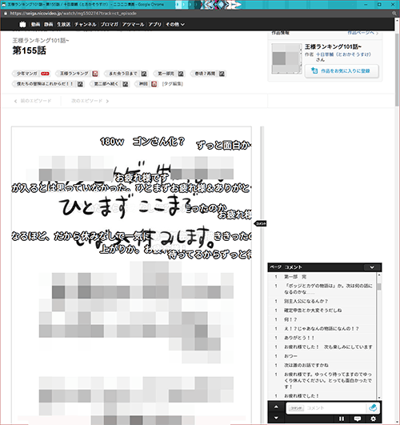
Task: Click the 少年マンガ tag
Action: pyautogui.click(x=27, y=74)
